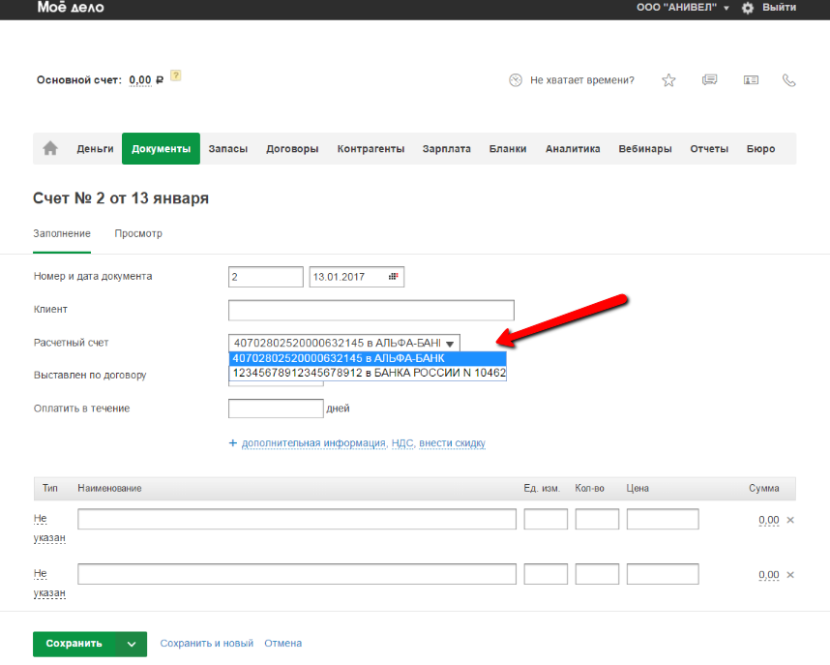The image size is (830, 665).
Task: Click the yellow question mark hint icon
Action: [x=175, y=76]
